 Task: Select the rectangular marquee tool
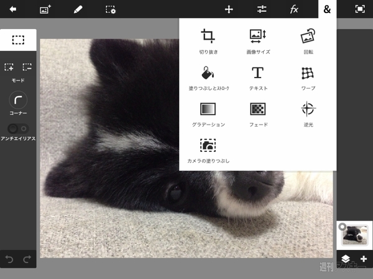(x=18, y=40)
